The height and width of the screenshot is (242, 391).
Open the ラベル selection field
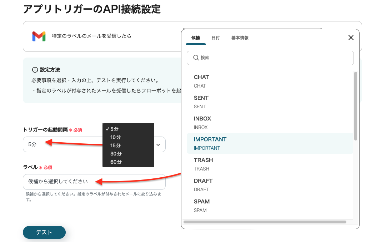(94, 182)
